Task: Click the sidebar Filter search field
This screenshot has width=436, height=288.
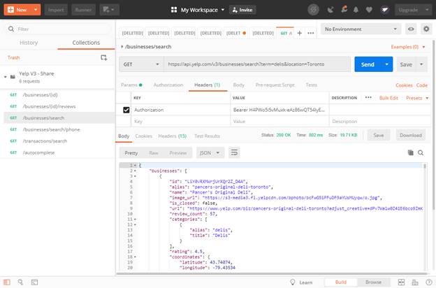Action: 58,29
